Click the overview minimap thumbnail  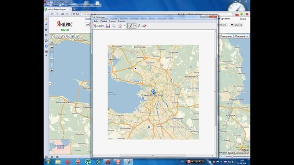60,147
